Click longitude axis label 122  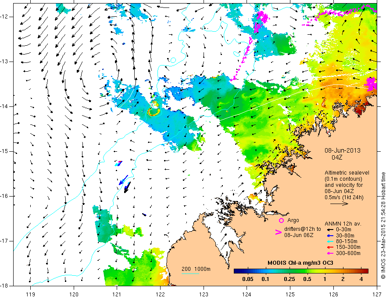point(160,294)
